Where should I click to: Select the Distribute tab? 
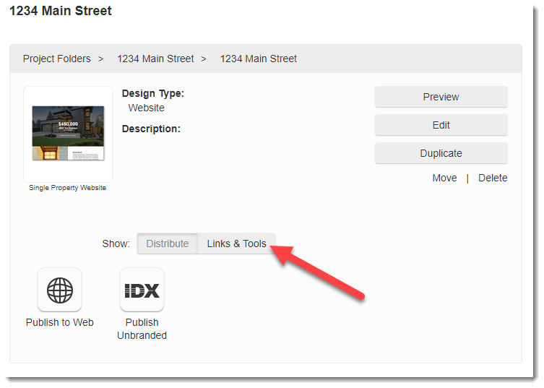click(168, 243)
